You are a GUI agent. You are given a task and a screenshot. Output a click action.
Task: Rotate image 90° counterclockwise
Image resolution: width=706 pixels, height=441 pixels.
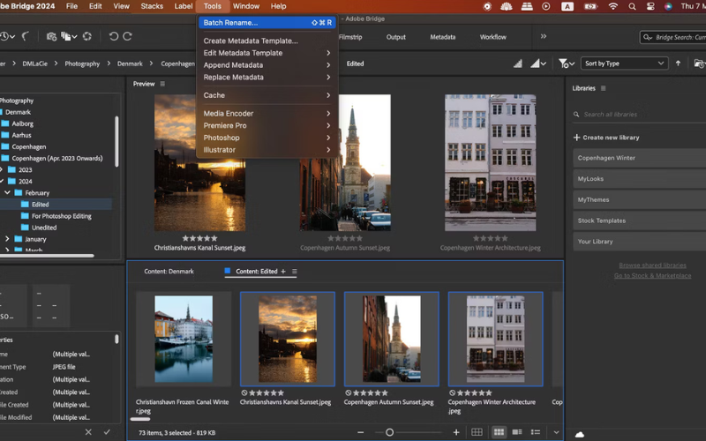coord(113,36)
